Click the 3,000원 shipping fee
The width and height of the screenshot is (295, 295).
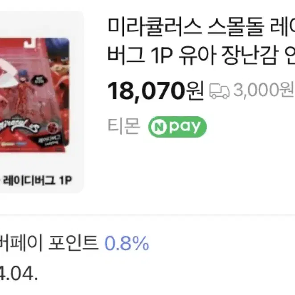tap(263, 90)
